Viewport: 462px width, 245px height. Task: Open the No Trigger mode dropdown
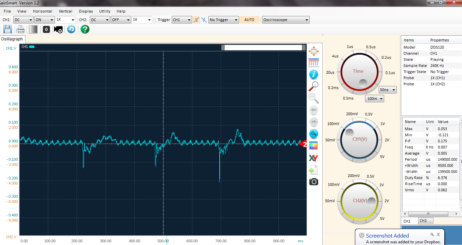pos(224,20)
